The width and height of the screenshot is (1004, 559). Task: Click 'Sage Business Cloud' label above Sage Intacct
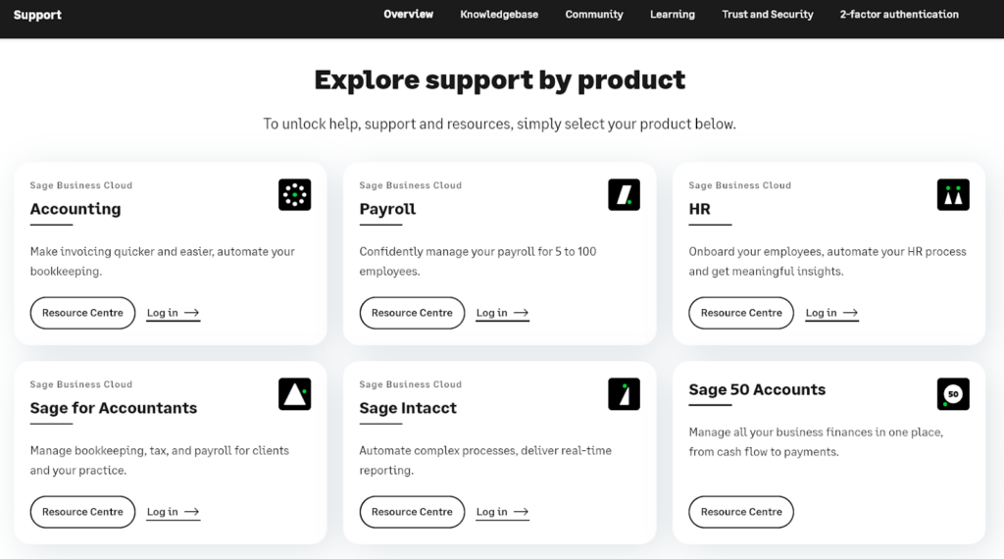pyautogui.click(x=411, y=384)
